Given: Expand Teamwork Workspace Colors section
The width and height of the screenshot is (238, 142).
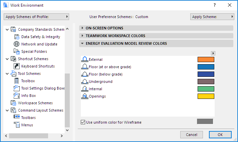Looking at the screenshot, I should coord(82,36).
